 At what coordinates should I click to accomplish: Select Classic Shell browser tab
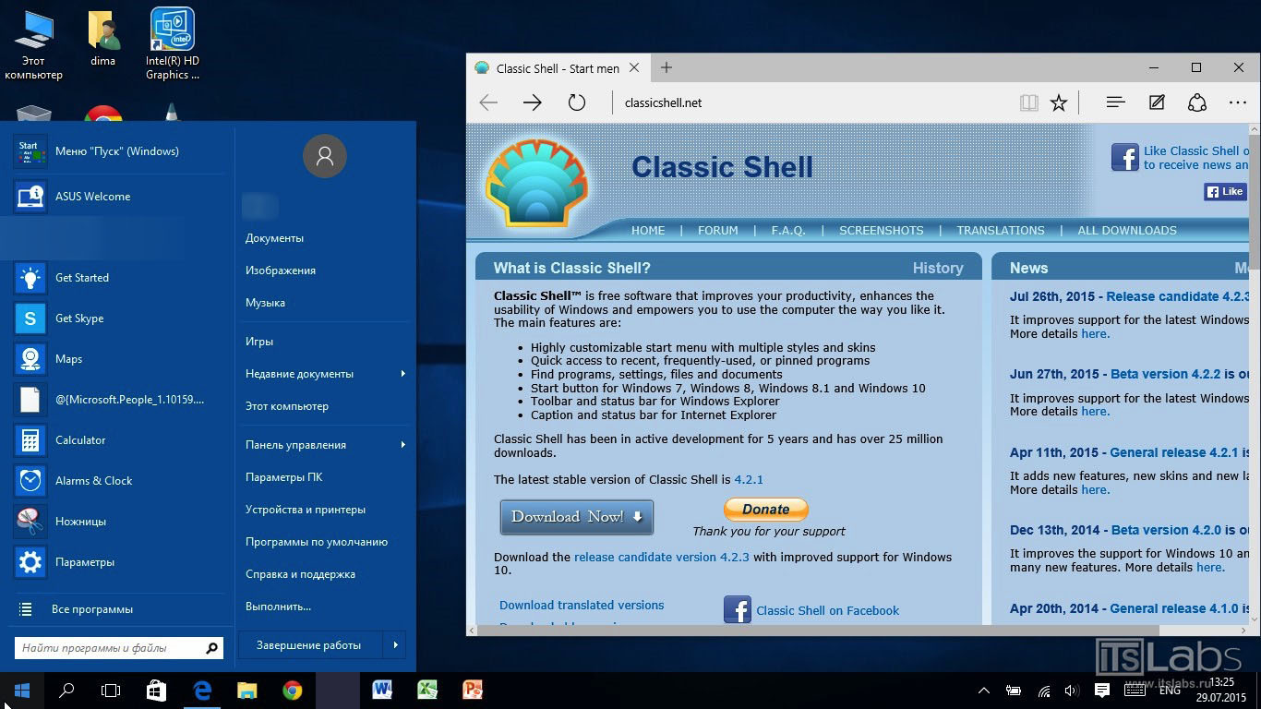557,68
